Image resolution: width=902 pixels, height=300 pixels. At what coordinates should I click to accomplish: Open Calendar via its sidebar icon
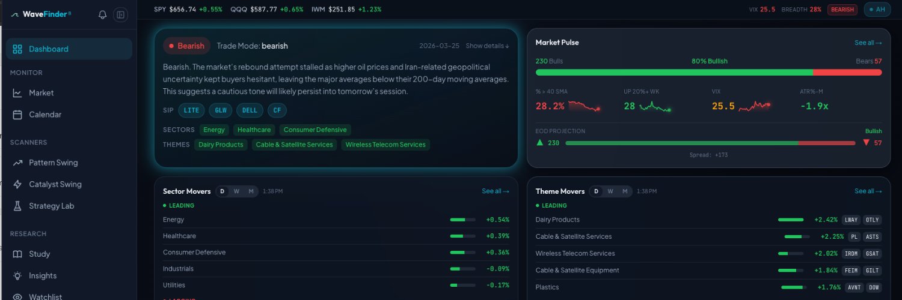pos(17,115)
